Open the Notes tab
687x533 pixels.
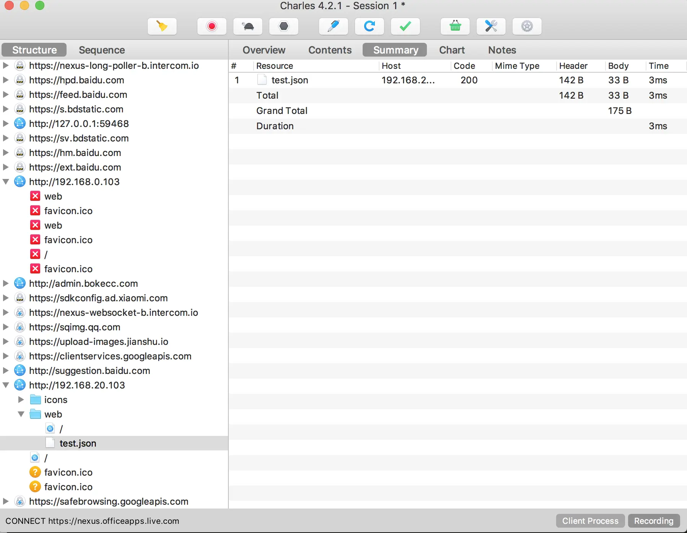pyautogui.click(x=502, y=50)
